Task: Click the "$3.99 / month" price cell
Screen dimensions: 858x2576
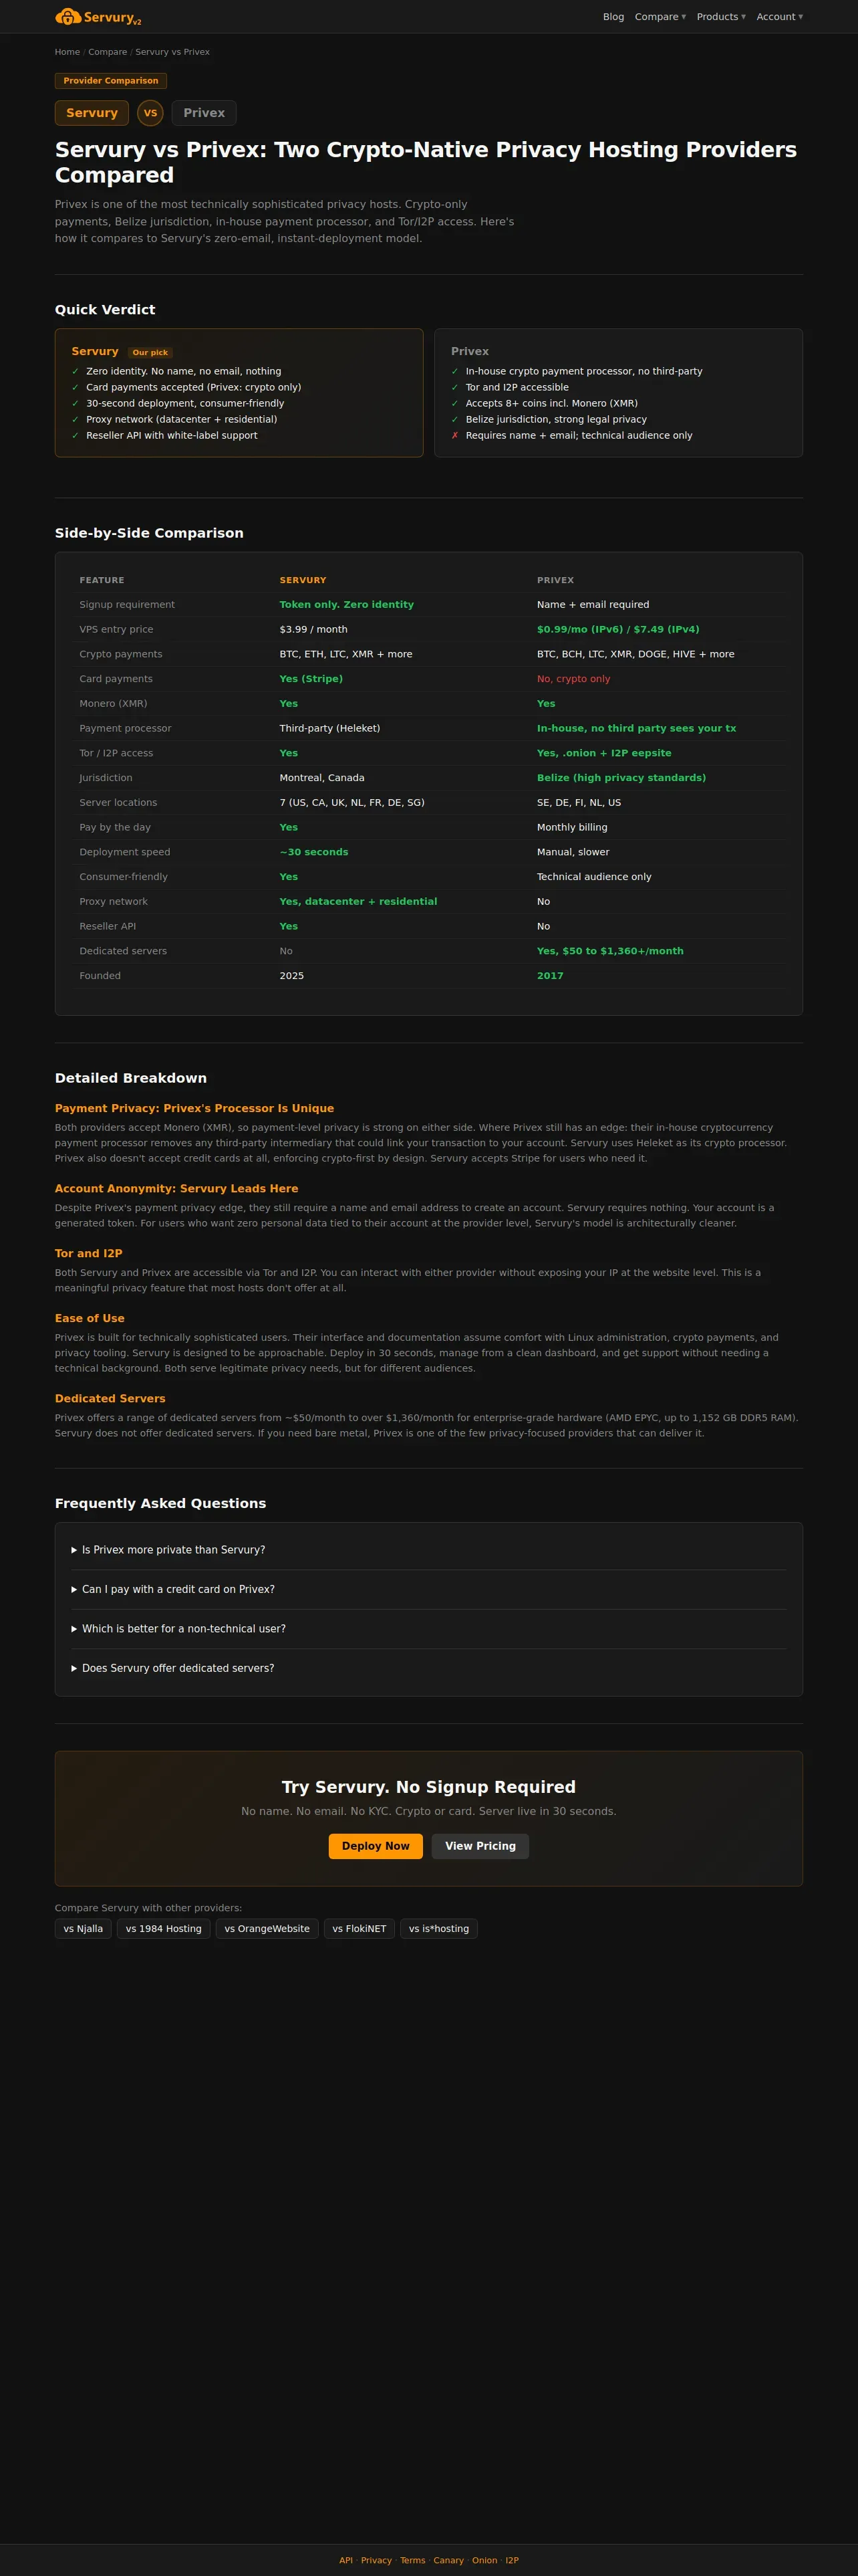Action: coord(313,630)
